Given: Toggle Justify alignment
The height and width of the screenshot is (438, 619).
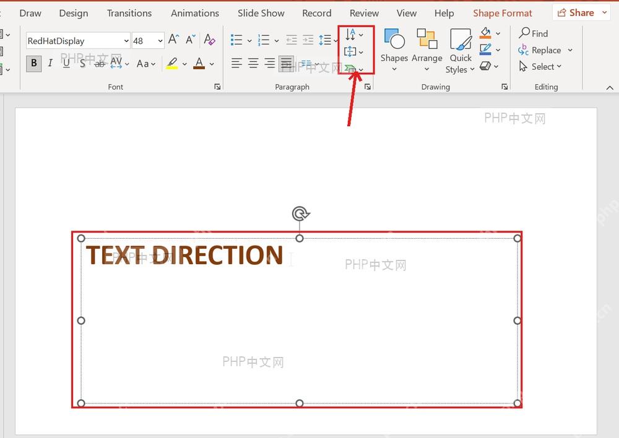Looking at the screenshot, I should pyautogui.click(x=286, y=63).
